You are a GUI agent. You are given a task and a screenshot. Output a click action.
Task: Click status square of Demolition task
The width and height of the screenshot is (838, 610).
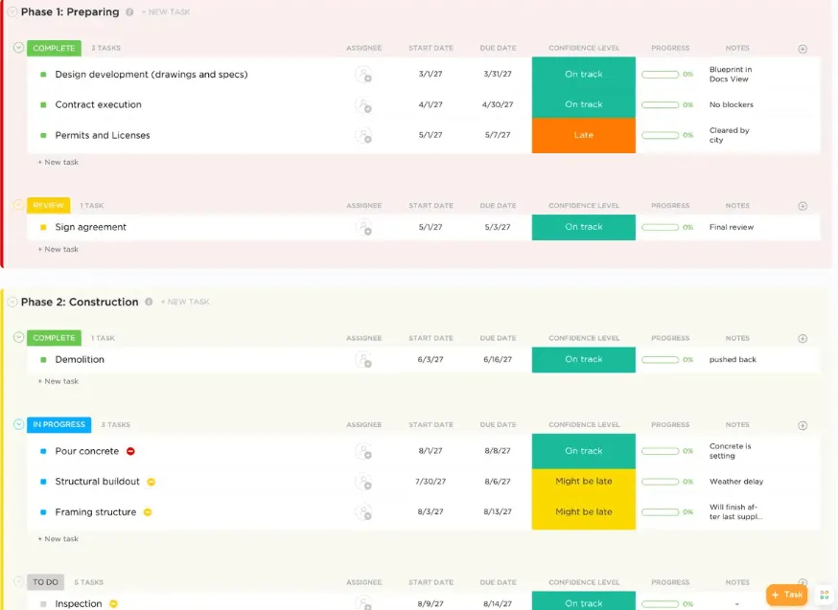(x=43, y=360)
